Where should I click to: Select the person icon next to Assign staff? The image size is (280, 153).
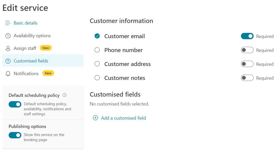[8, 48]
